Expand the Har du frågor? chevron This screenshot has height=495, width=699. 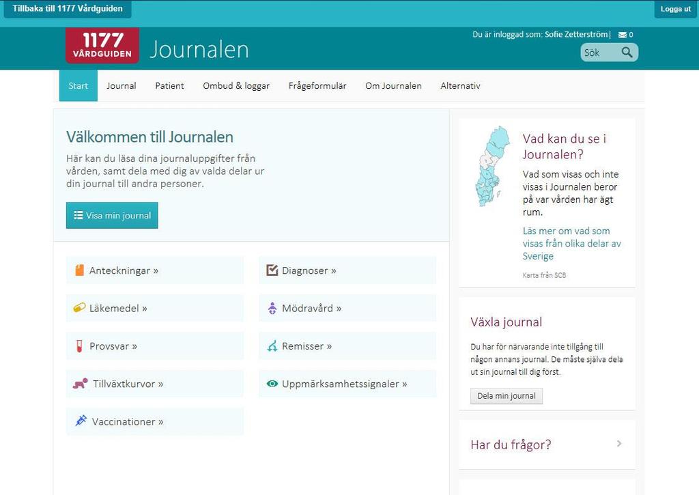[619, 444]
